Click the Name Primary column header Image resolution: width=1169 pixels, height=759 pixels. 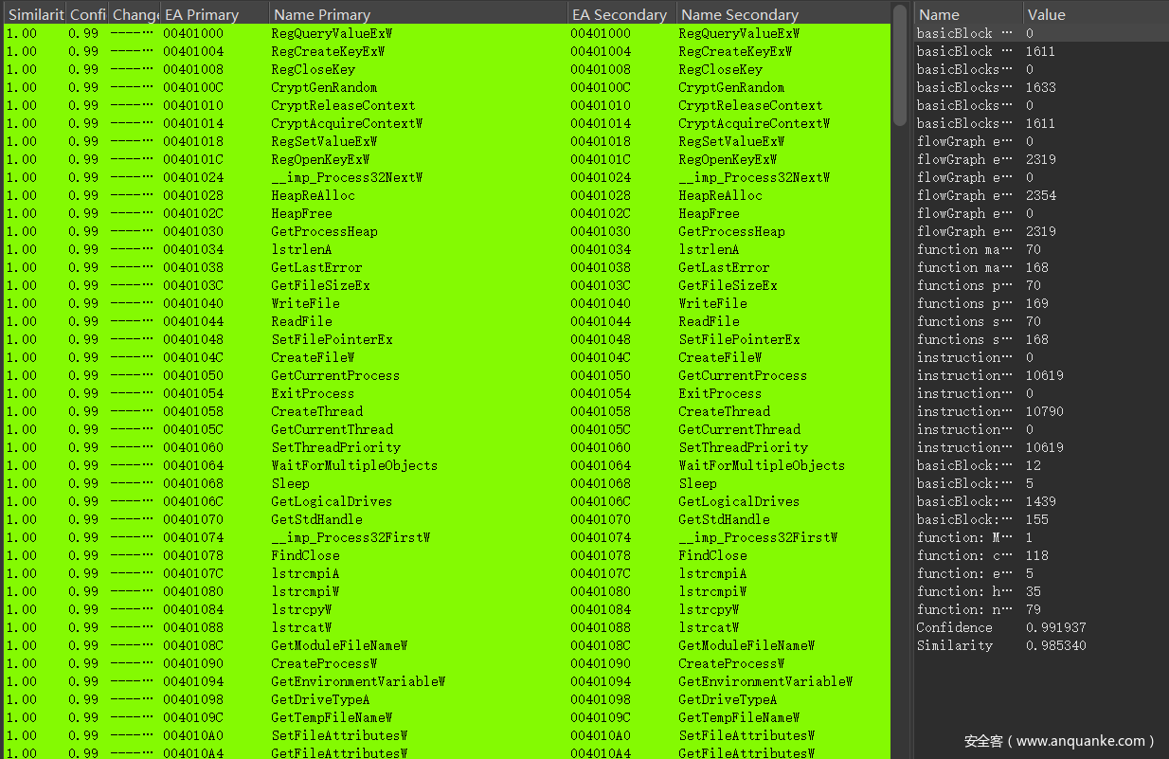(x=419, y=14)
